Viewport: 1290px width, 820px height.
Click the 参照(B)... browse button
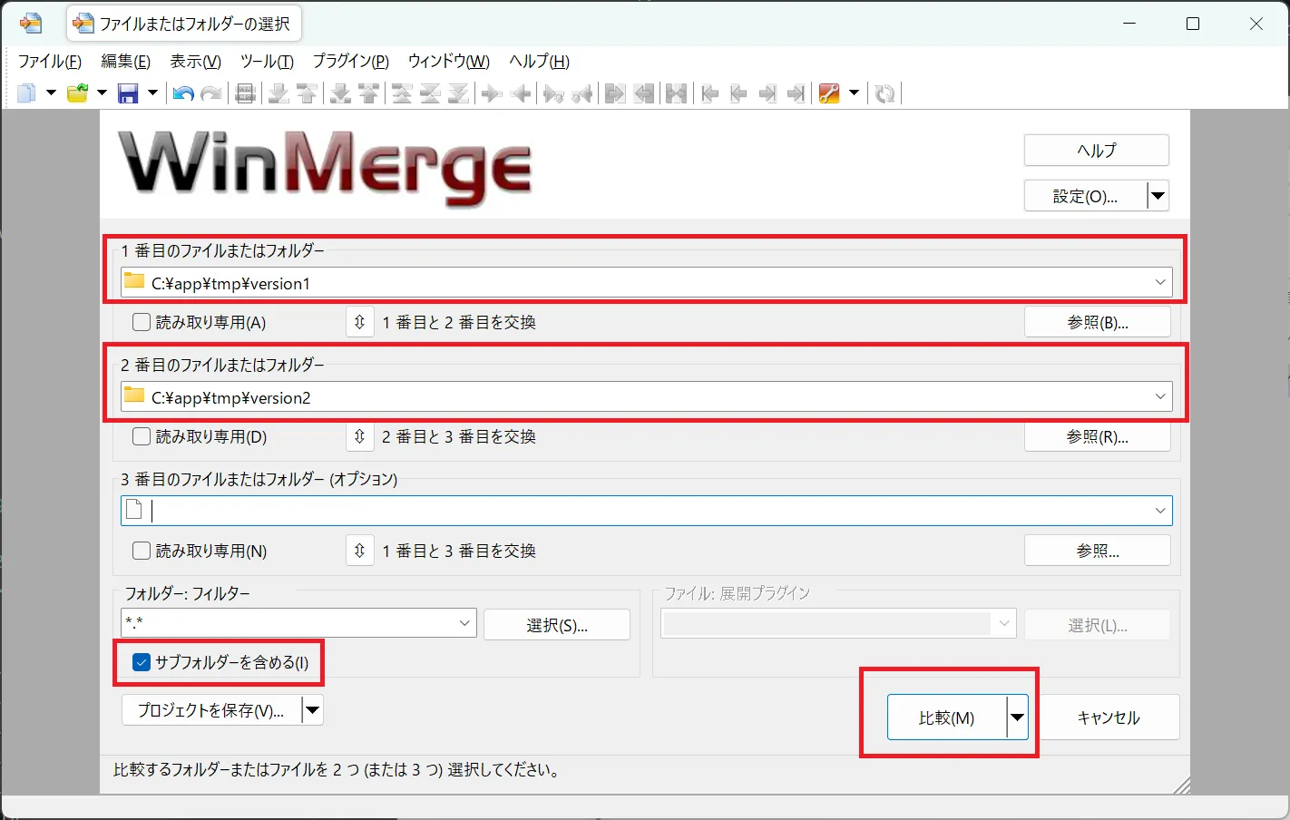tap(1097, 322)
